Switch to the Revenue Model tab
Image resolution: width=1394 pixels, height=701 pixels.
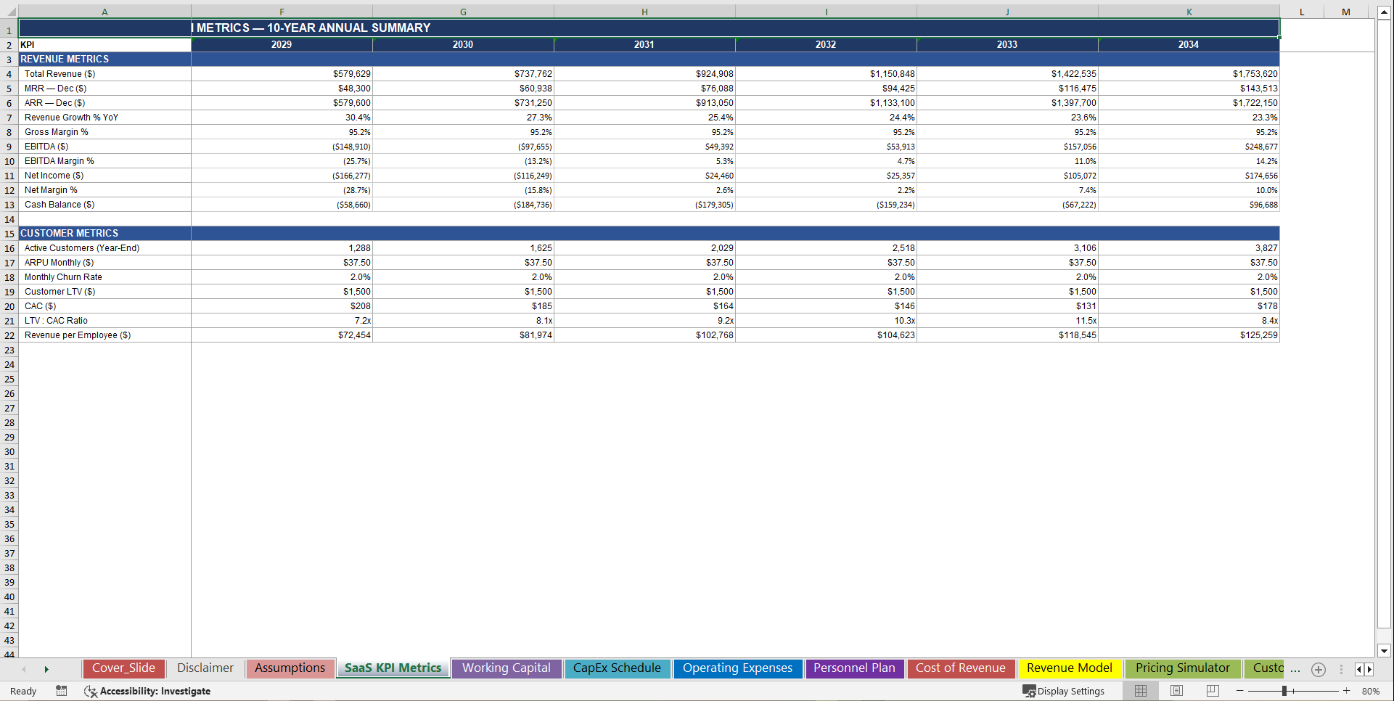coord(1070,668)
